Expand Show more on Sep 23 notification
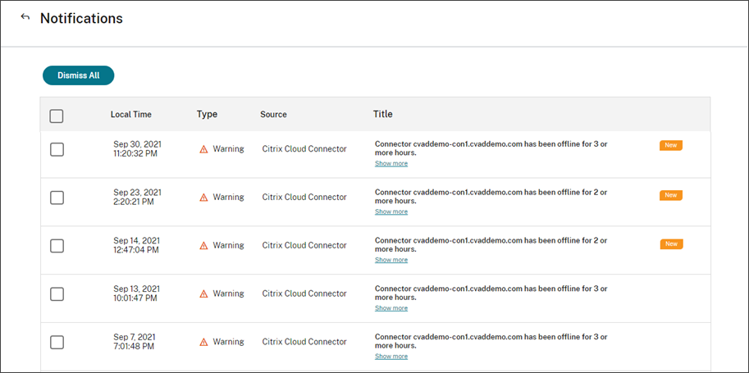The width and height of the screenshot is (749, 373). [391, 212]
